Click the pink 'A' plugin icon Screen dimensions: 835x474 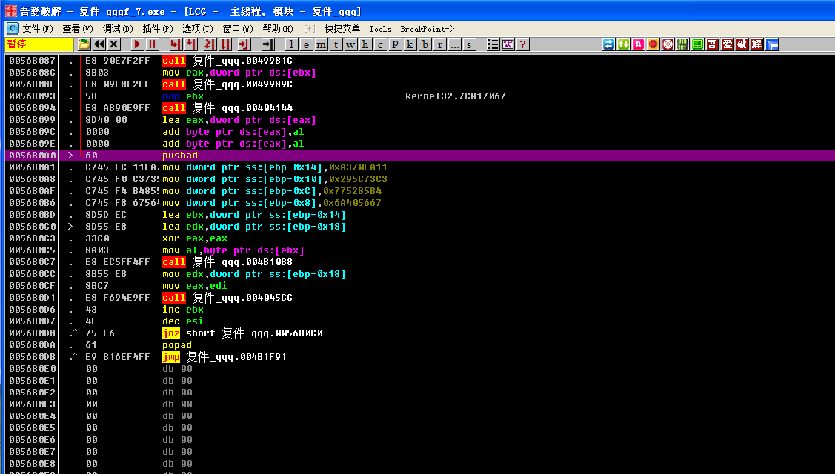[x=639, y=44]
